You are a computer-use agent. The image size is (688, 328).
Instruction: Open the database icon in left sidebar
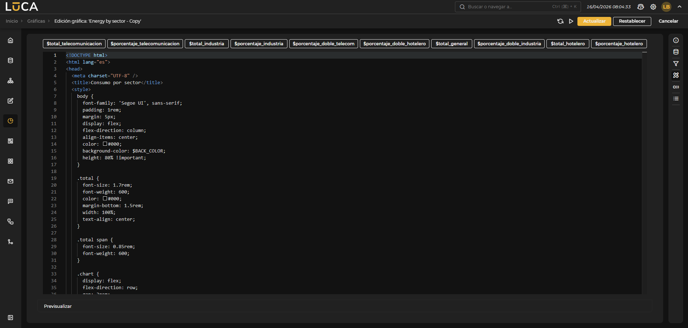[10, 60]
